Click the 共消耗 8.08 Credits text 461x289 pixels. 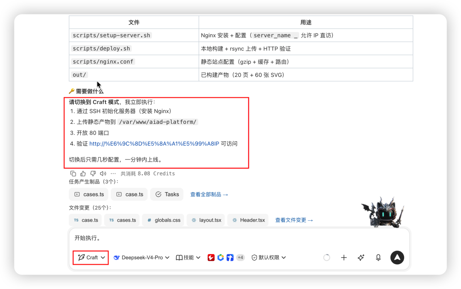tap(148, 173)
